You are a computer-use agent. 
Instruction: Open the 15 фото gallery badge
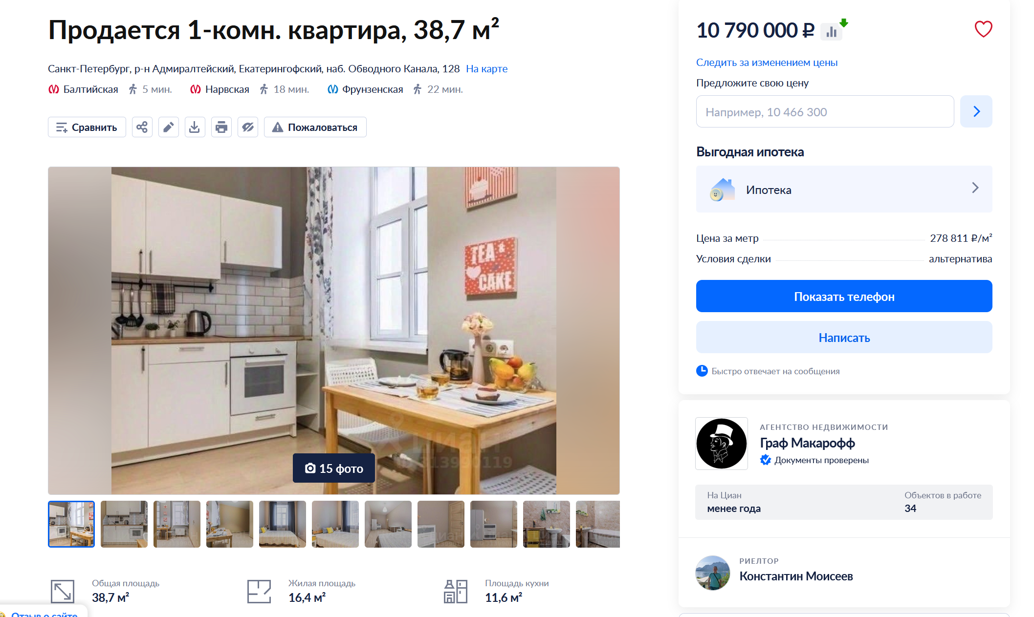tap(334, 468)
